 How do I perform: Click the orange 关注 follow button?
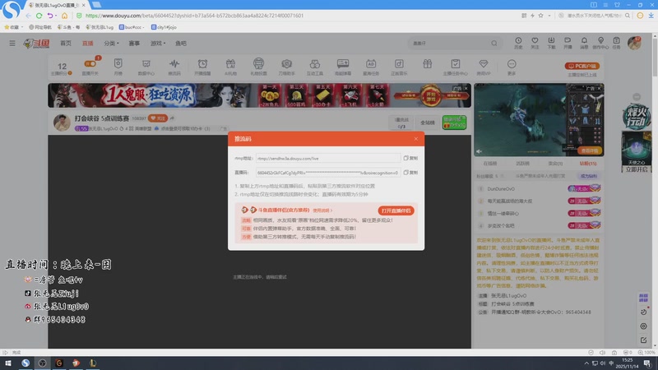point(157,118)
